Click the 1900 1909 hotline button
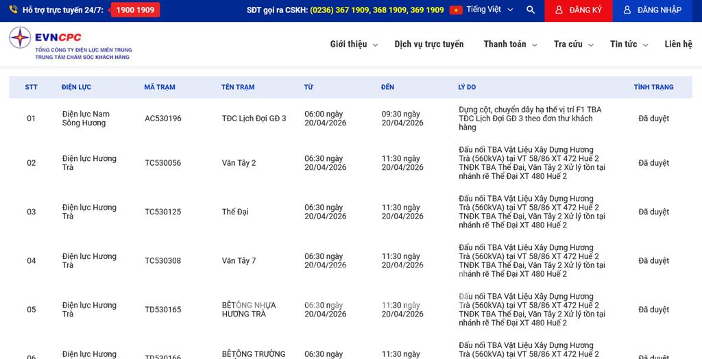 [135, 10]
